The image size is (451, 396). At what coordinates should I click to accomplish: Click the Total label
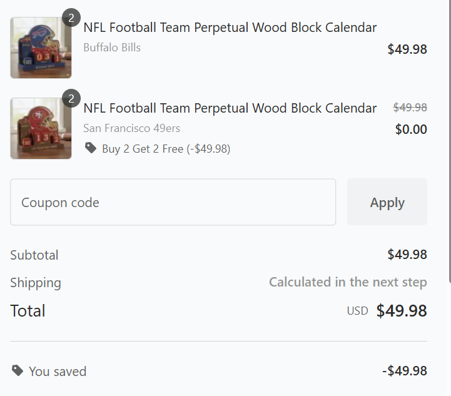tap(28, 311)
